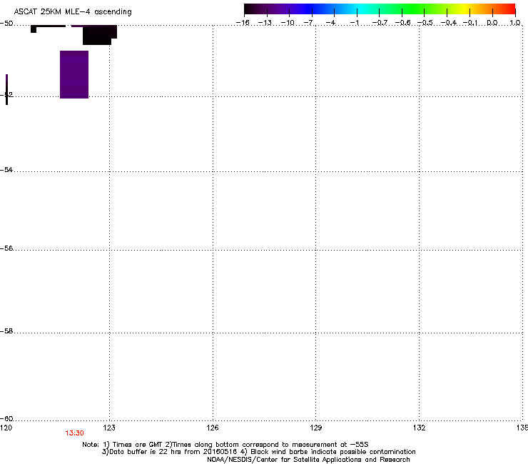Click the color bar label '-0.5'

(x=425, y=23)
